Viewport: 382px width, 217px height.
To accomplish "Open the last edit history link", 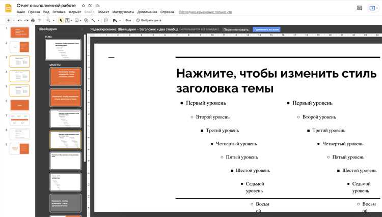I will [205, 12].
